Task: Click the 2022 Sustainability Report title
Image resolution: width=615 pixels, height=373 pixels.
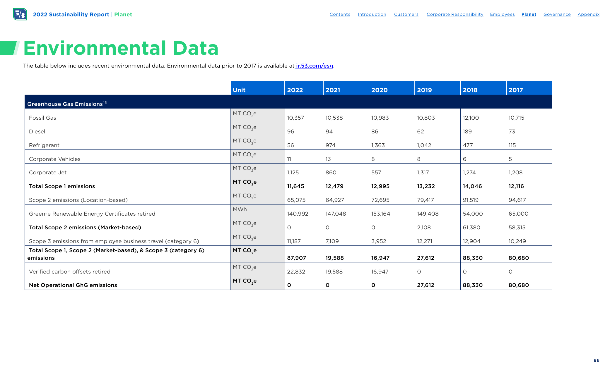Action: point(71,15)
